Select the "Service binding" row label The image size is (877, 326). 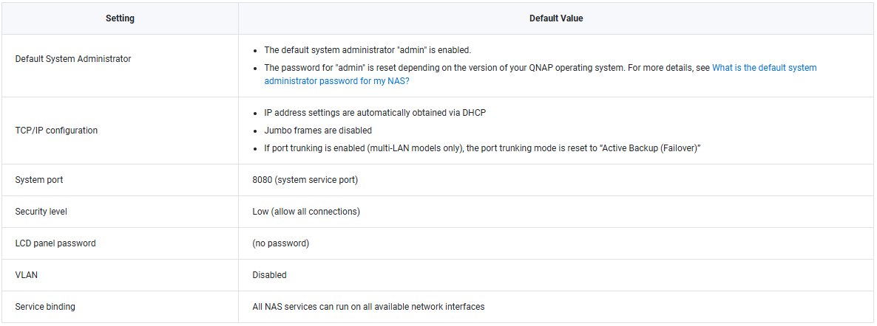click(45, 307)
